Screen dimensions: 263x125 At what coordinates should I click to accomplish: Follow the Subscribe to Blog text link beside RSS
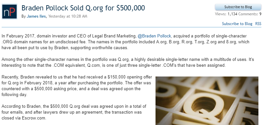point(237,24)
